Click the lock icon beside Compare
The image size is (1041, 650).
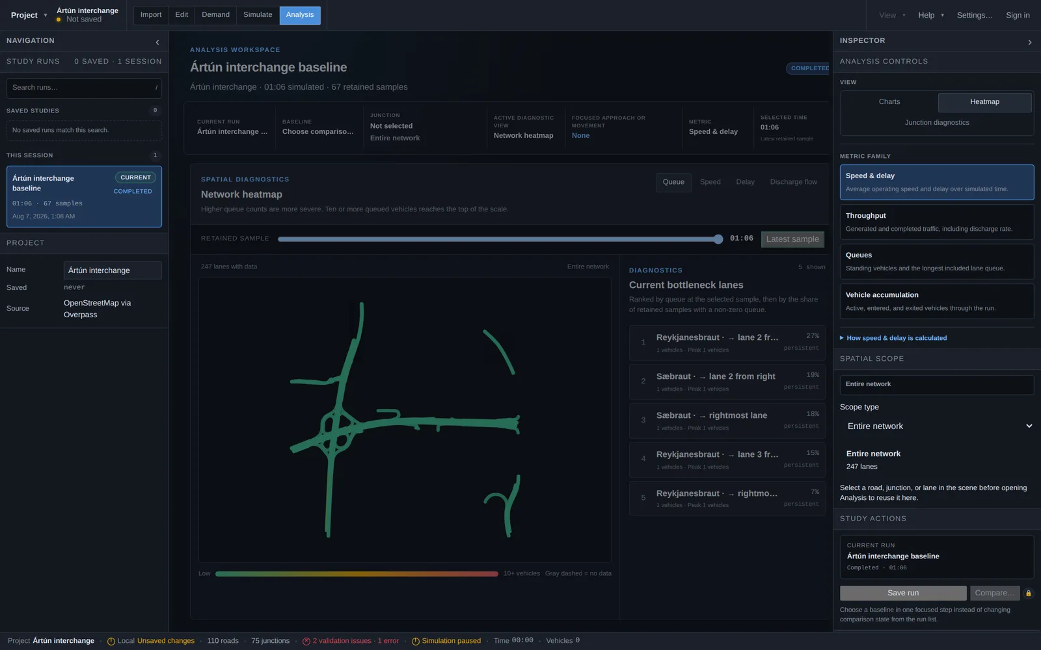pos(1028,593)
